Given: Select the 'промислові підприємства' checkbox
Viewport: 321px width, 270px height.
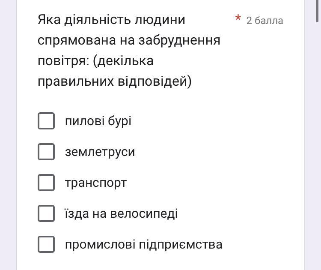Looking at the screenshot, I should 46,244.
